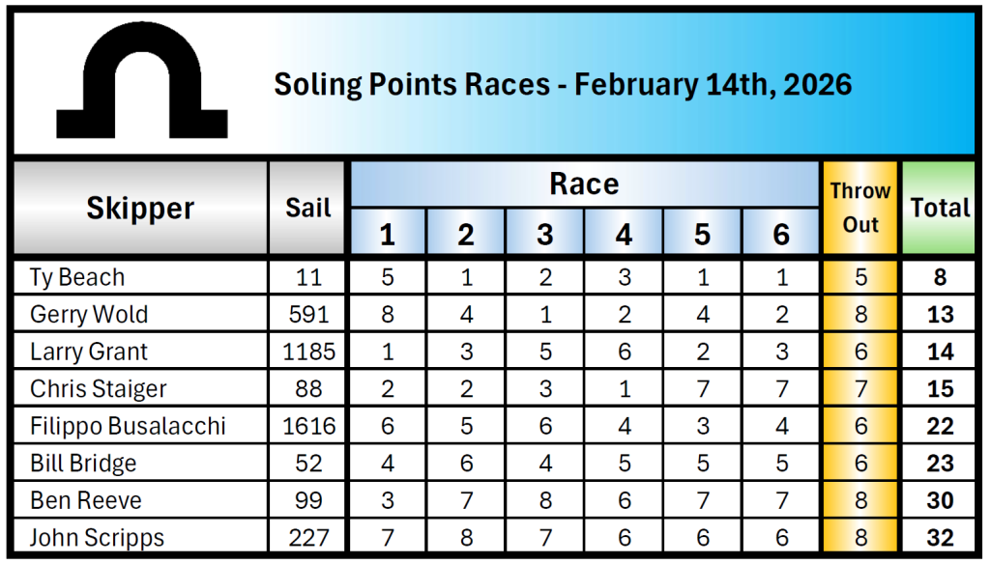Select Gerry Wold's throw out value
Screen dimensions: 990x564
click(860, 315)
